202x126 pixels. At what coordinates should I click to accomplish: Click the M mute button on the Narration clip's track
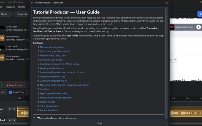[x=9, y=109]
